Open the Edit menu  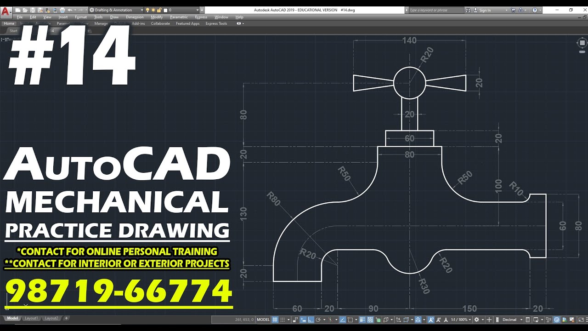(33, 17)
